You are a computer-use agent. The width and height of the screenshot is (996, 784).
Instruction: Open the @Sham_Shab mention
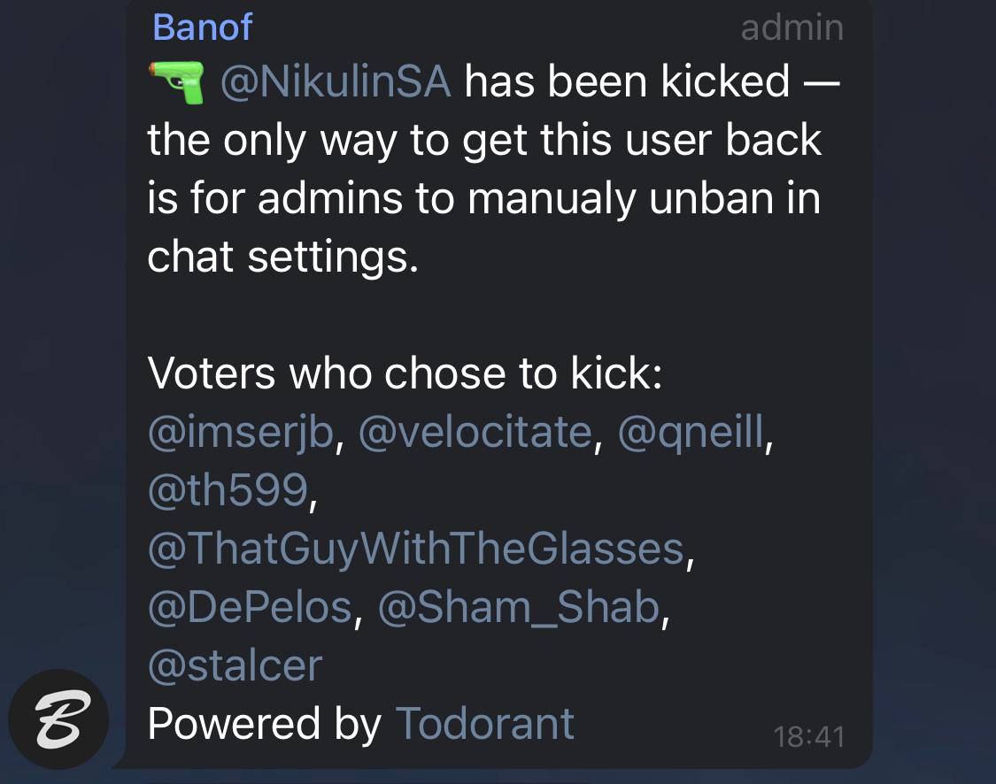point(519,607)
